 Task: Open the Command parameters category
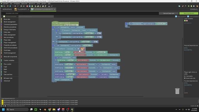click(10, 25)
